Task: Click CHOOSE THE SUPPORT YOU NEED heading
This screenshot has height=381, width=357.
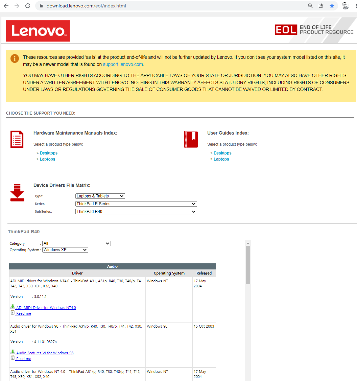Action: [x=41, y=113]
